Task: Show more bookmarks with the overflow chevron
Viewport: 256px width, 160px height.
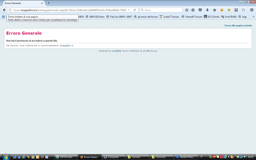Action: click(253, 17)
